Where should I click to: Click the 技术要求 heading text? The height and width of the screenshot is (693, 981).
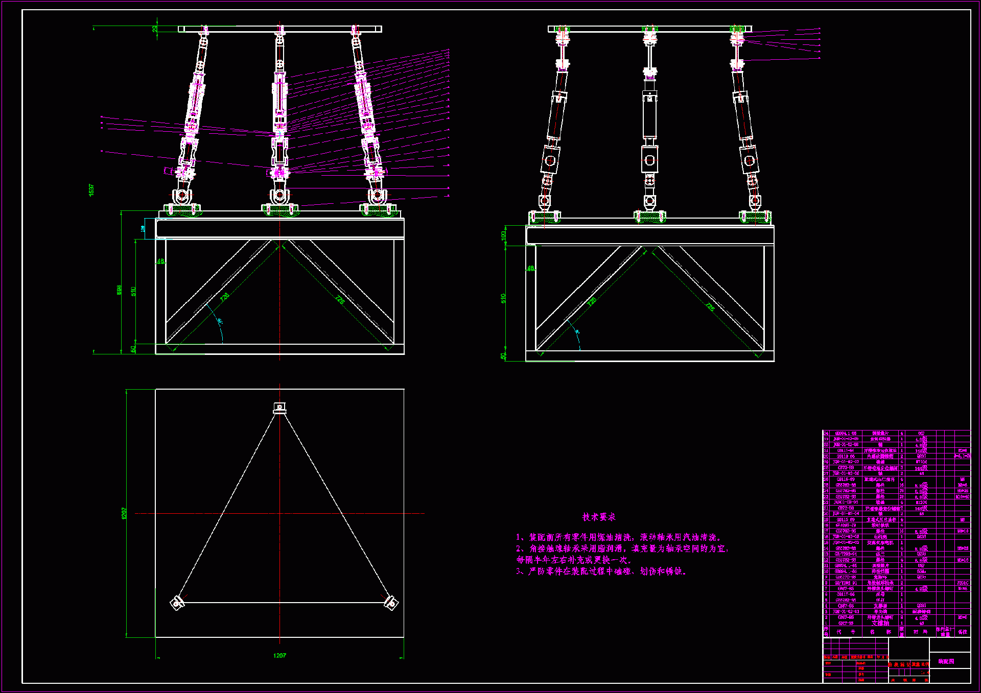pos(599,517)
